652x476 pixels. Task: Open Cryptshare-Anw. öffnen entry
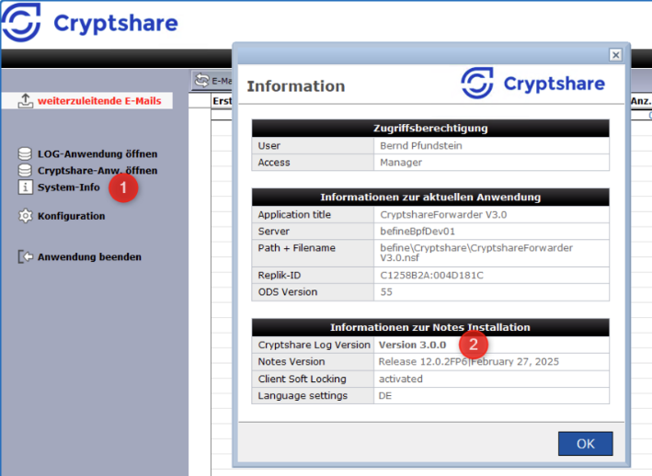97,171
